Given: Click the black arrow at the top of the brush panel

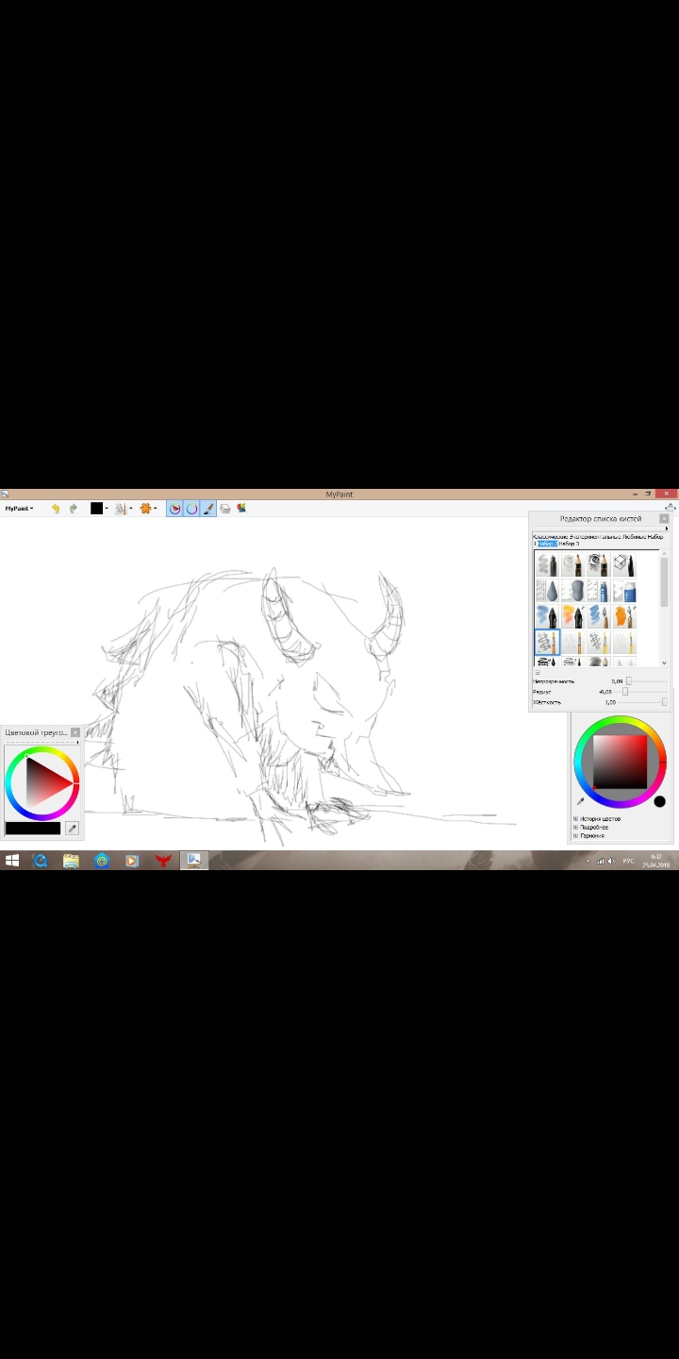Looking at the screenshot, I should click(x=667, y=528).
